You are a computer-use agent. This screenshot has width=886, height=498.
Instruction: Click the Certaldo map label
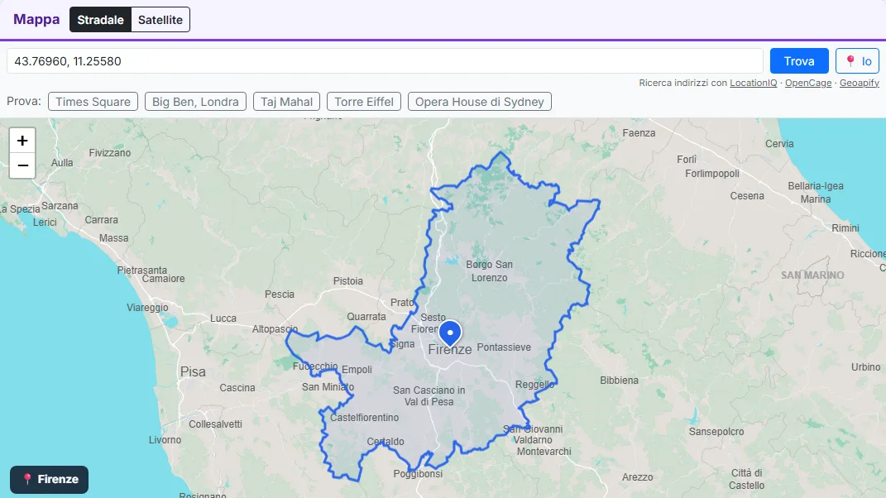coord(386,442)
